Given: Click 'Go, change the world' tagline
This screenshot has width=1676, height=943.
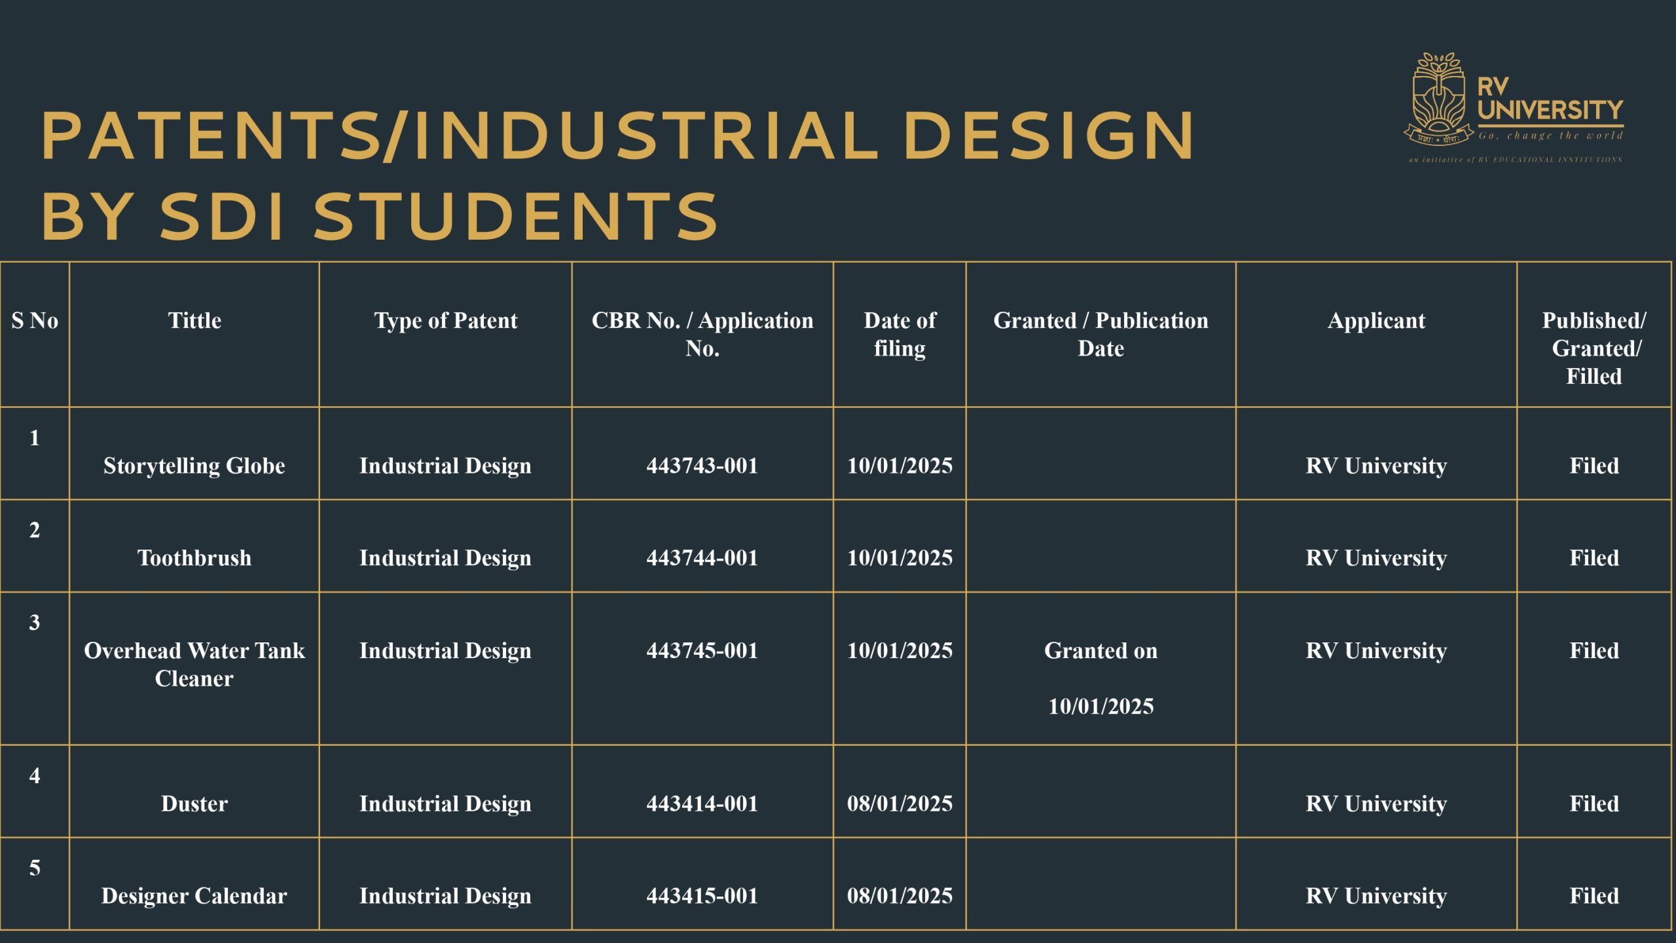Looking at the screenshot, I should pyautogui.click(x=1550, y=136).
